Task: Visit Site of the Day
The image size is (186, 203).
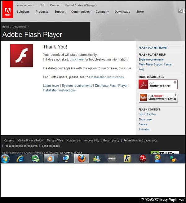Action: 147,114
